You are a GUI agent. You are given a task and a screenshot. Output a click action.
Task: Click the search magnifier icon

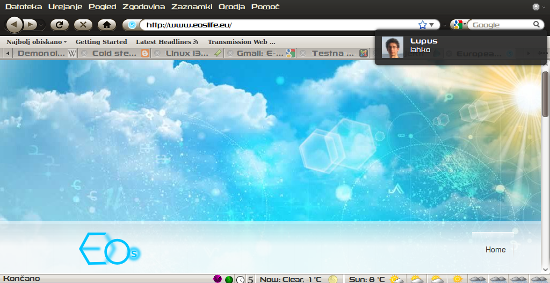(x=536, y=25)
